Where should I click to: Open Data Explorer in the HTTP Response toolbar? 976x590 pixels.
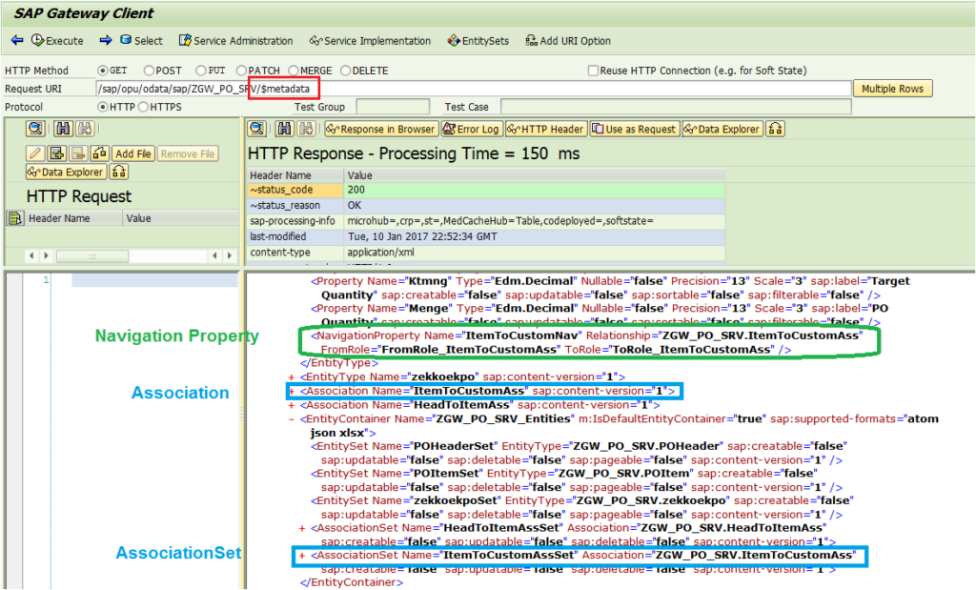pyautogui.click(x=722, y=129)
